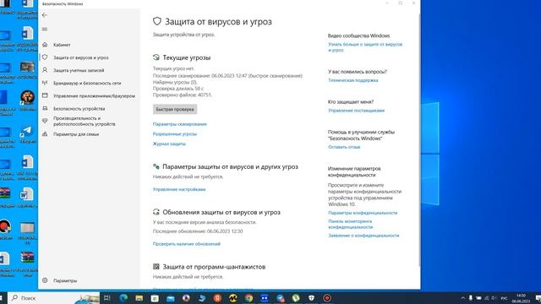Open Параметры сканирования link
Screen dimensions: 541x304
click(x=180, y=124)
